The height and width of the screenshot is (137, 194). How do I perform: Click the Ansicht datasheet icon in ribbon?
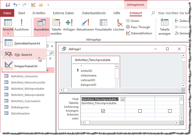point(8,23)
